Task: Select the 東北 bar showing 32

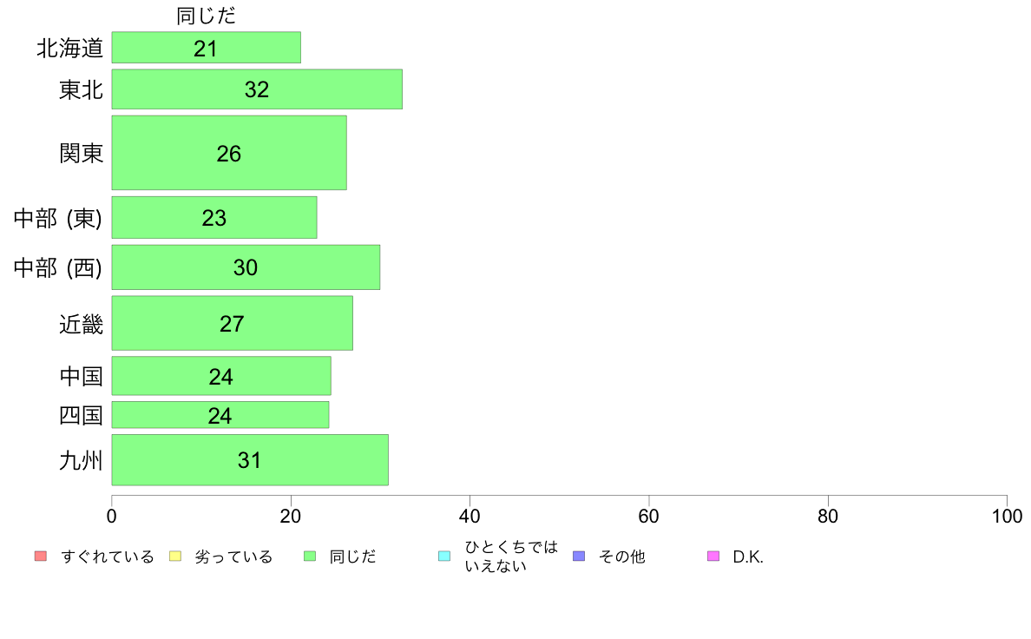Action: [x=257, y=89]
